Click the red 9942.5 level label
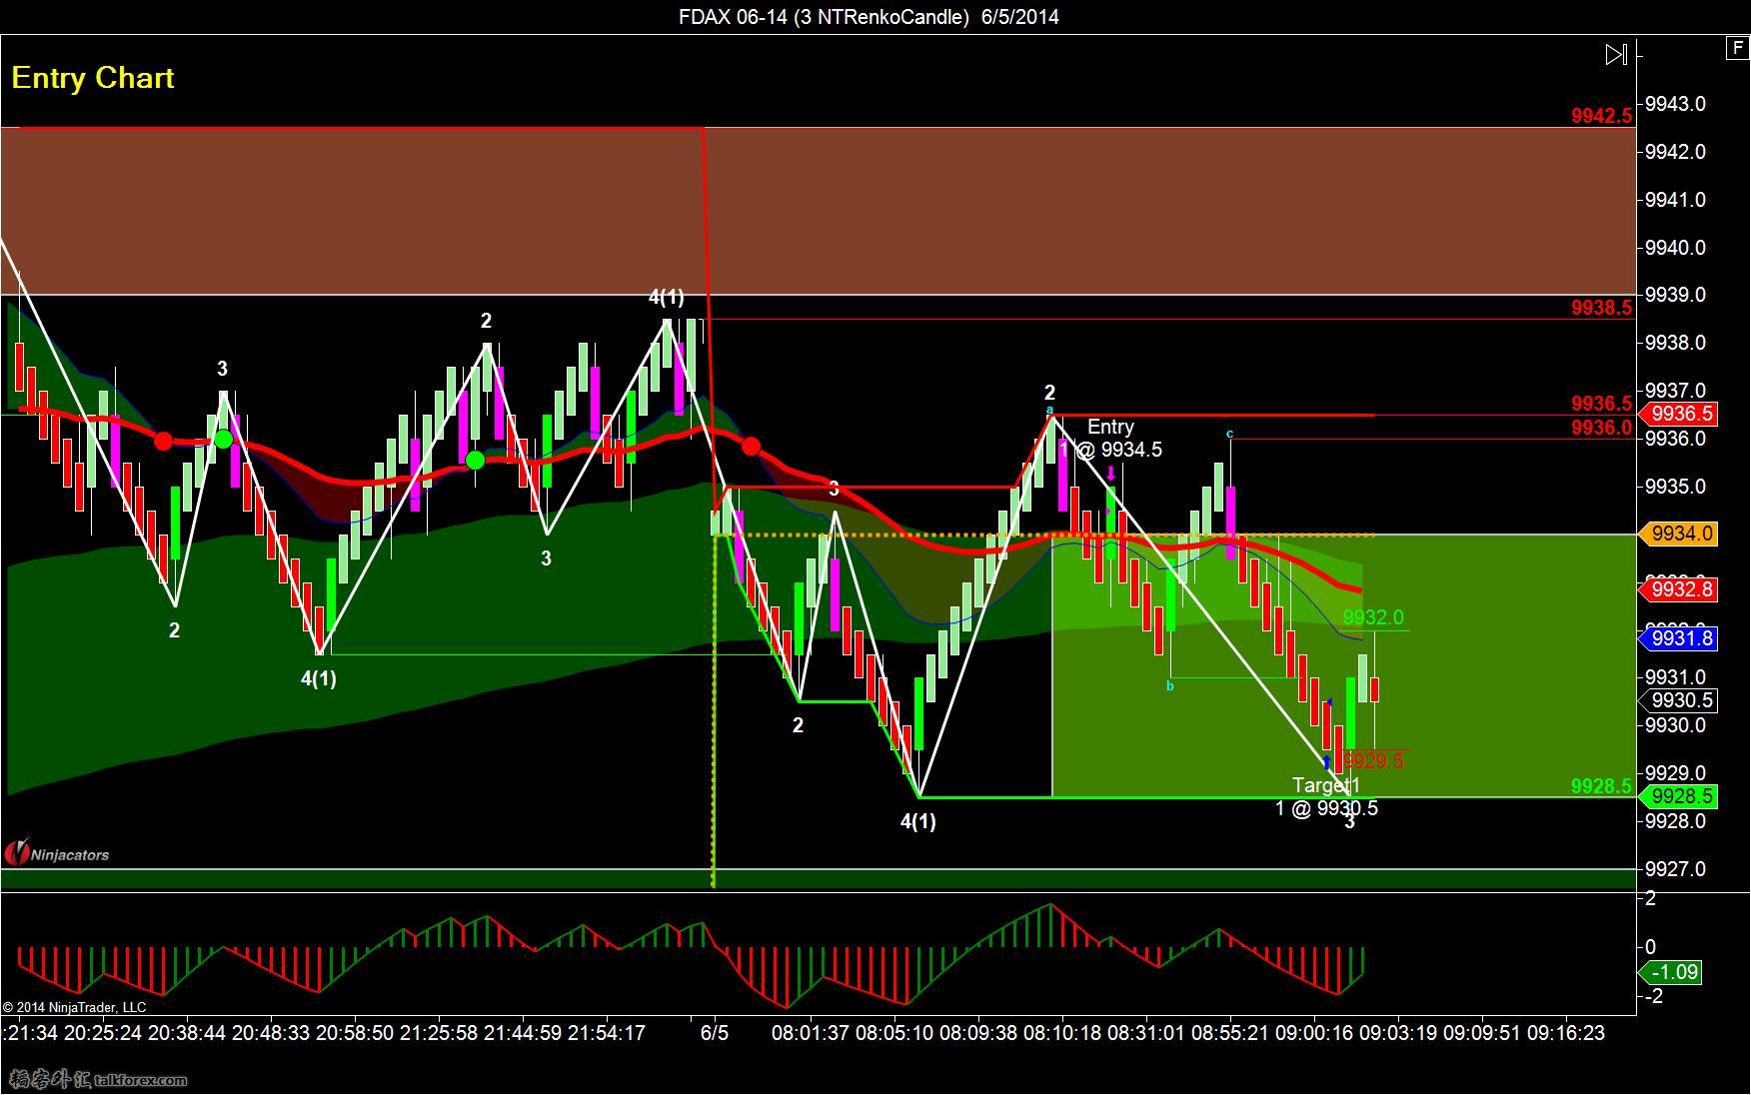Screen dimensions: 1751x1095 (x=1601, y=116)
